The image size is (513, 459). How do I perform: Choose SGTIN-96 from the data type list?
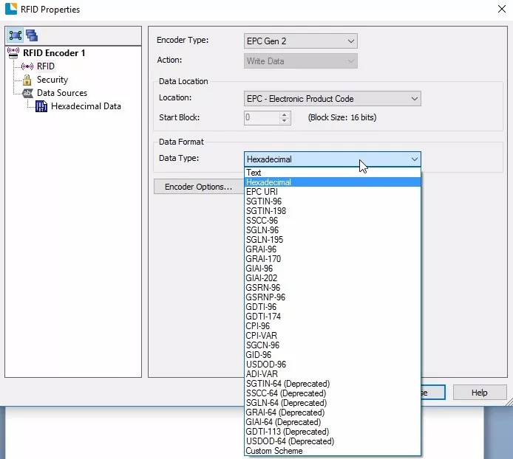tap(263, 201)
